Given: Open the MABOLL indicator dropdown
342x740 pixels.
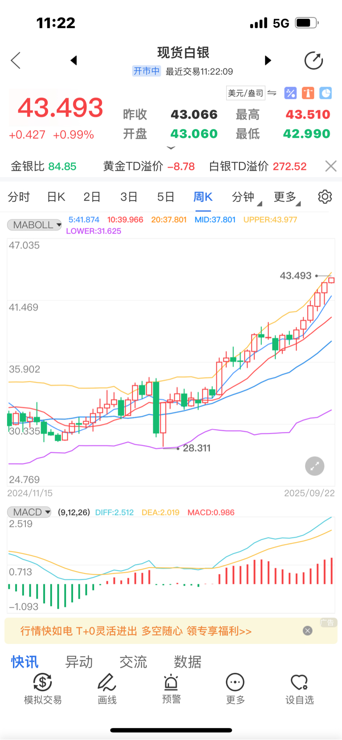Looking at the screenshot, I should pyautogui.click(x=35, y=225).
